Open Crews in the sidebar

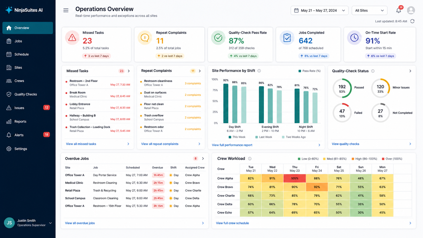coord(28,81)
